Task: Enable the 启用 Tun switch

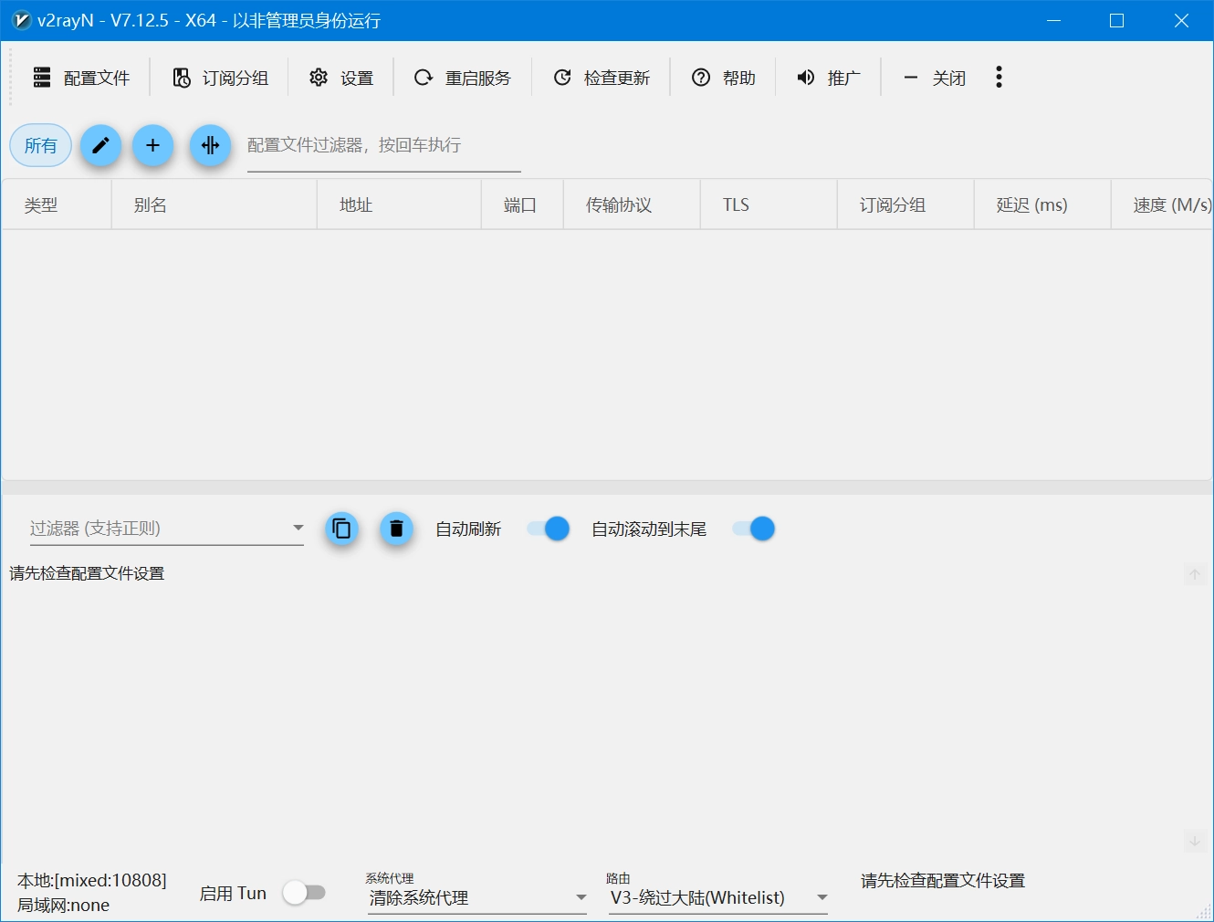Action: click(x=304, y=893)
